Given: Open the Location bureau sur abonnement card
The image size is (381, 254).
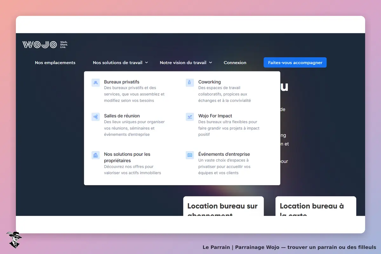Looking at the screenshot, I should (224, 206).
